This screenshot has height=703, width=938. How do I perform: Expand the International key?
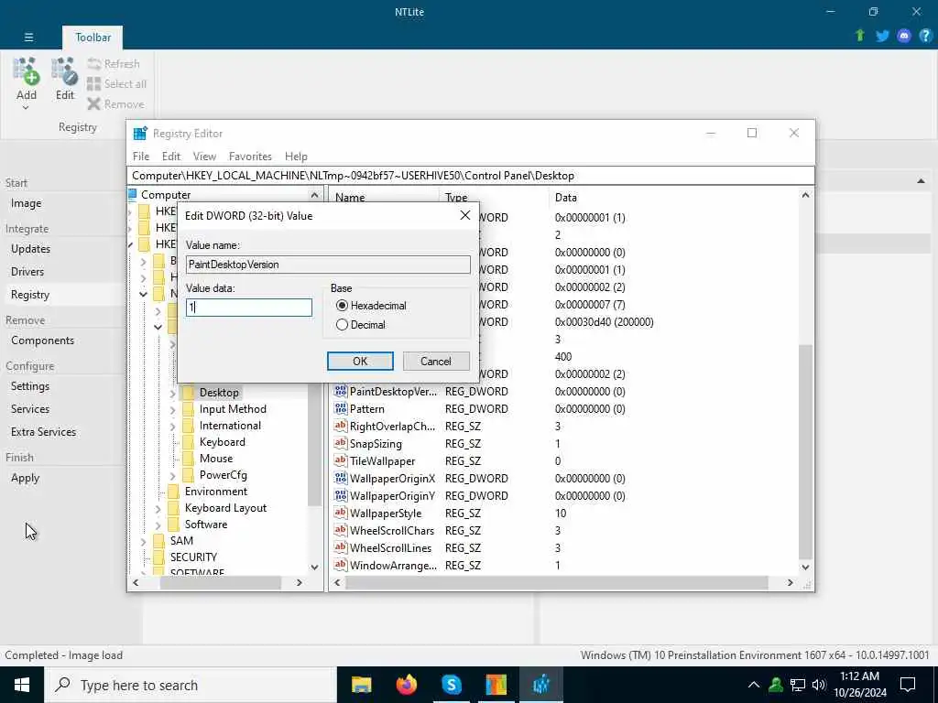(x=173, y=427)
